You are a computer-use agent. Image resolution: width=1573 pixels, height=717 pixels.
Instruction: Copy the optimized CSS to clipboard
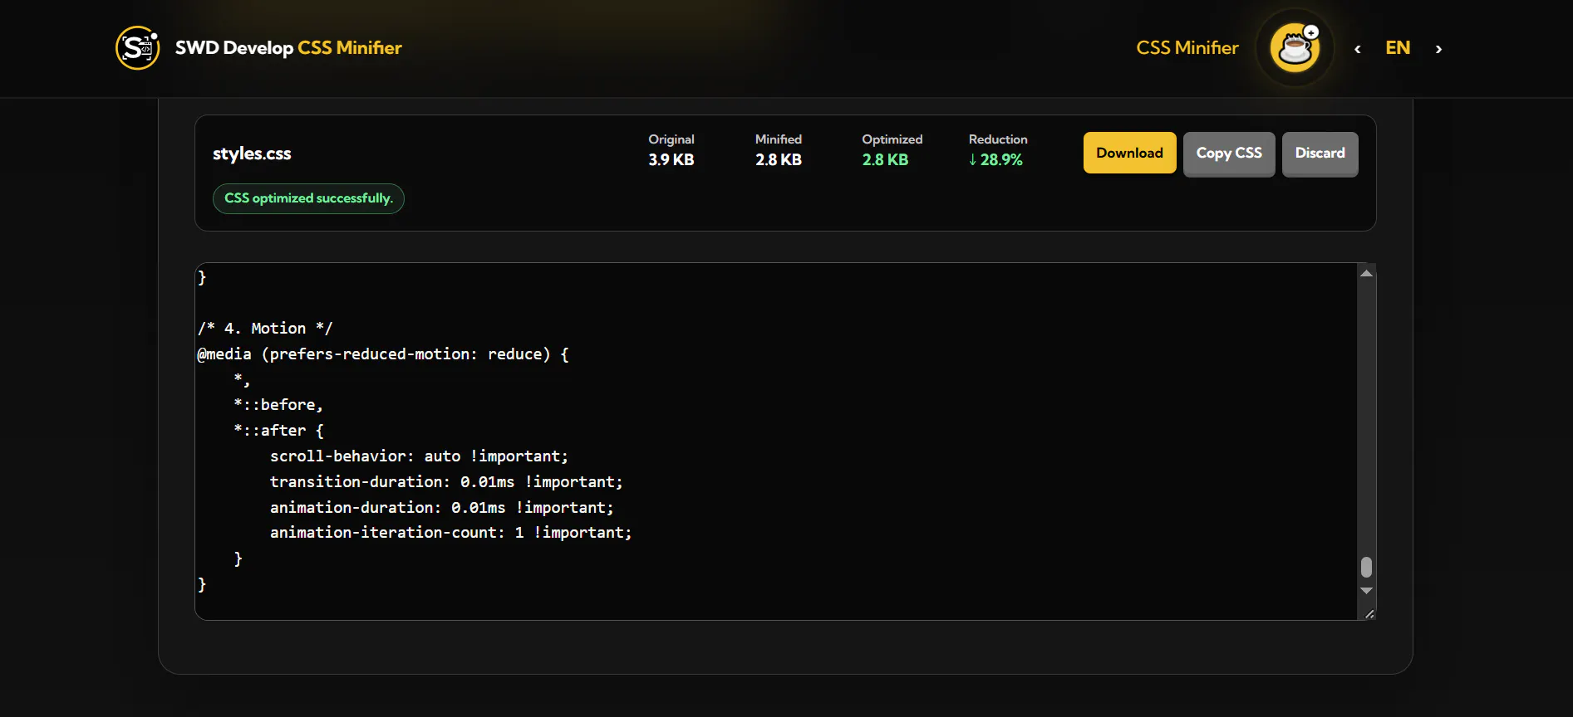(1229, 154)
